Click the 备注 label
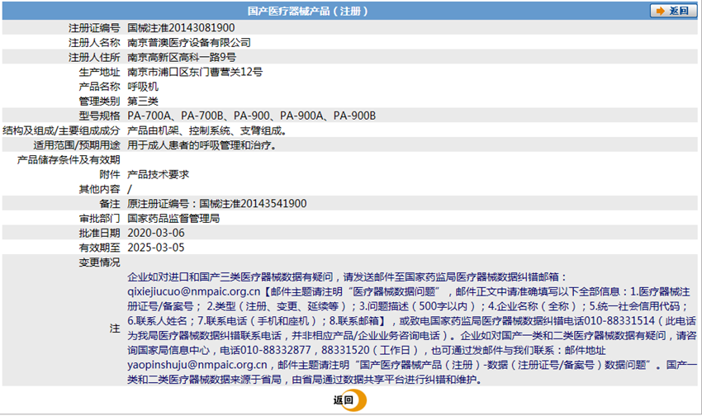Viewport: 702px width, 416px height. point(110,204)
